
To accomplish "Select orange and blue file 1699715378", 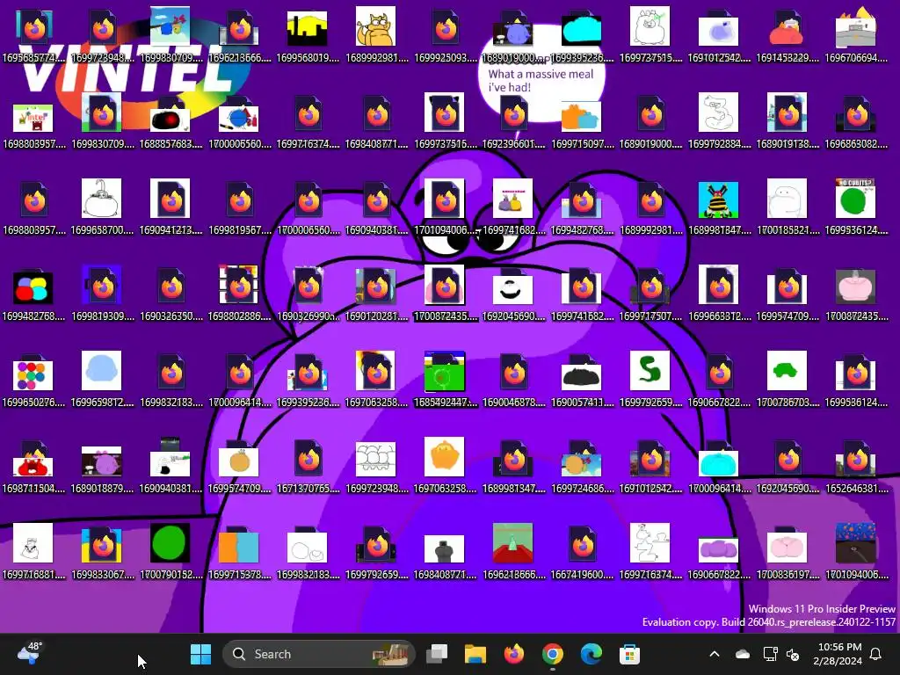I will (239, 551).
